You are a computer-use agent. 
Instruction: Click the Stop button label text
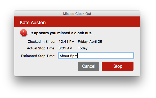coord(118,66)
